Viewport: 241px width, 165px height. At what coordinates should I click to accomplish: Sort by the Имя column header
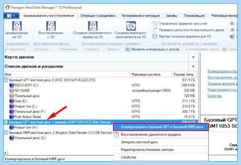point(67,74)
